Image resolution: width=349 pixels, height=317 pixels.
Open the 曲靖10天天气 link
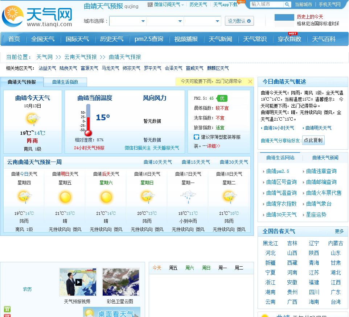click(x=157, y=162)
